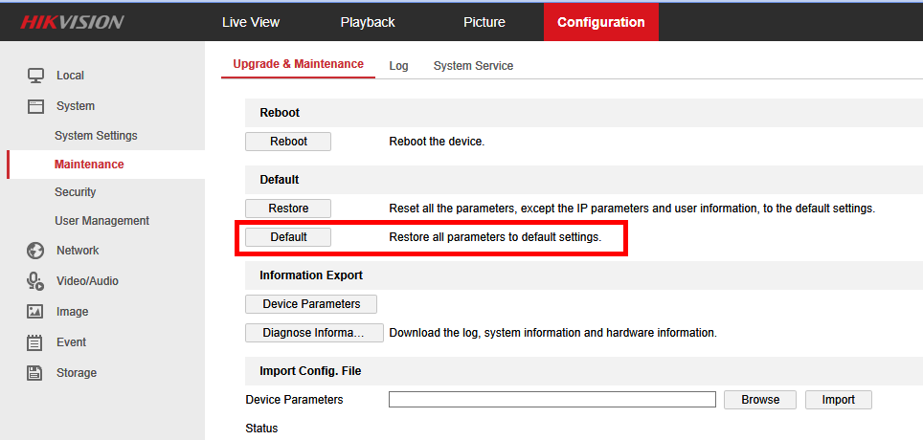Image resolution: width=923 pixels, height=440 pixels.
Task: Open the Live View tab
Action: coord(251,22)
